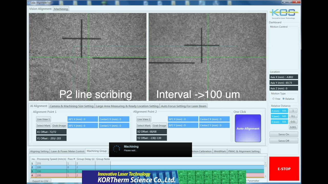The image size is (328, 184).
Task: Click the Center1 X (mm) field
Action: click(x=114, y=119)
